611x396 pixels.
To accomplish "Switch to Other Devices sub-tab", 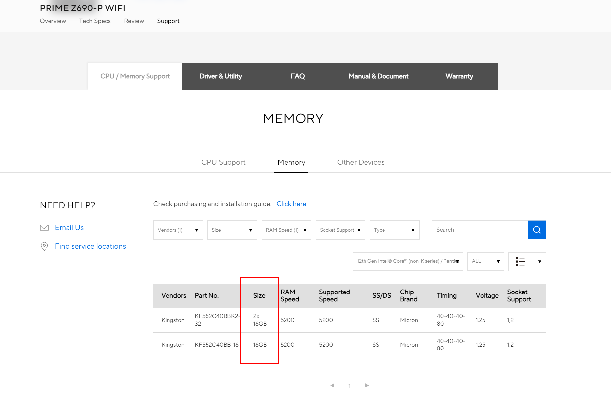I will tap(361, 162).
